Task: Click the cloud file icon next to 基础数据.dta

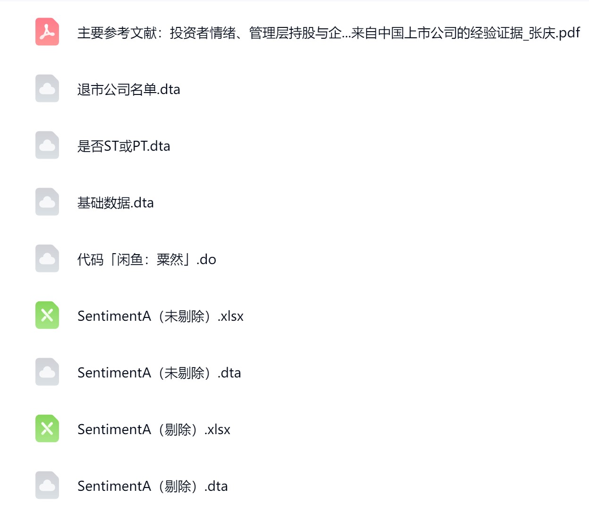Action: [x=47, y=202]
